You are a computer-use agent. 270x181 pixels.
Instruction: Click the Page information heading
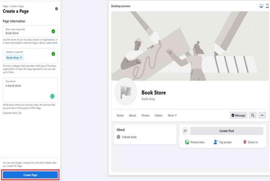tap(14, 21)
